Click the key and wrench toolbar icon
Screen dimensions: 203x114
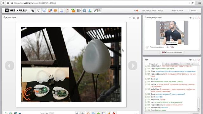[95, 10]
